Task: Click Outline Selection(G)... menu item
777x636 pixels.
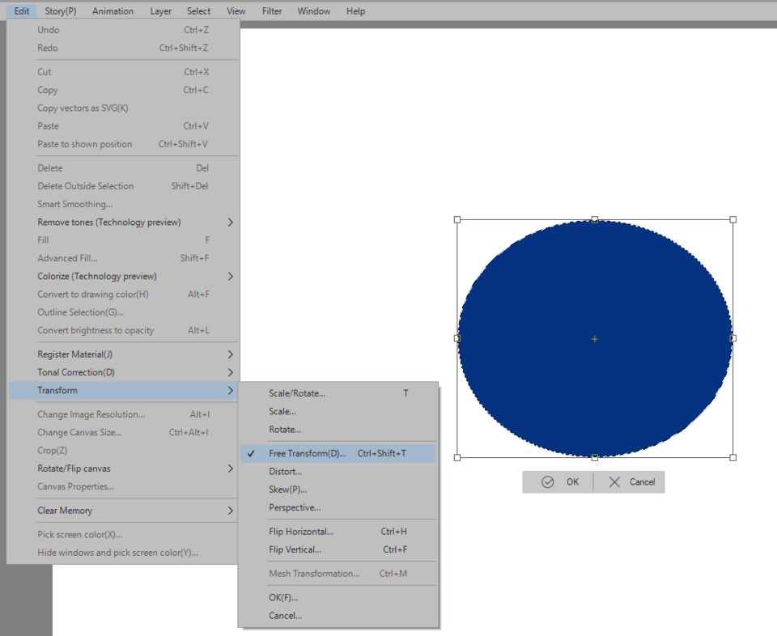Action: 123,312
